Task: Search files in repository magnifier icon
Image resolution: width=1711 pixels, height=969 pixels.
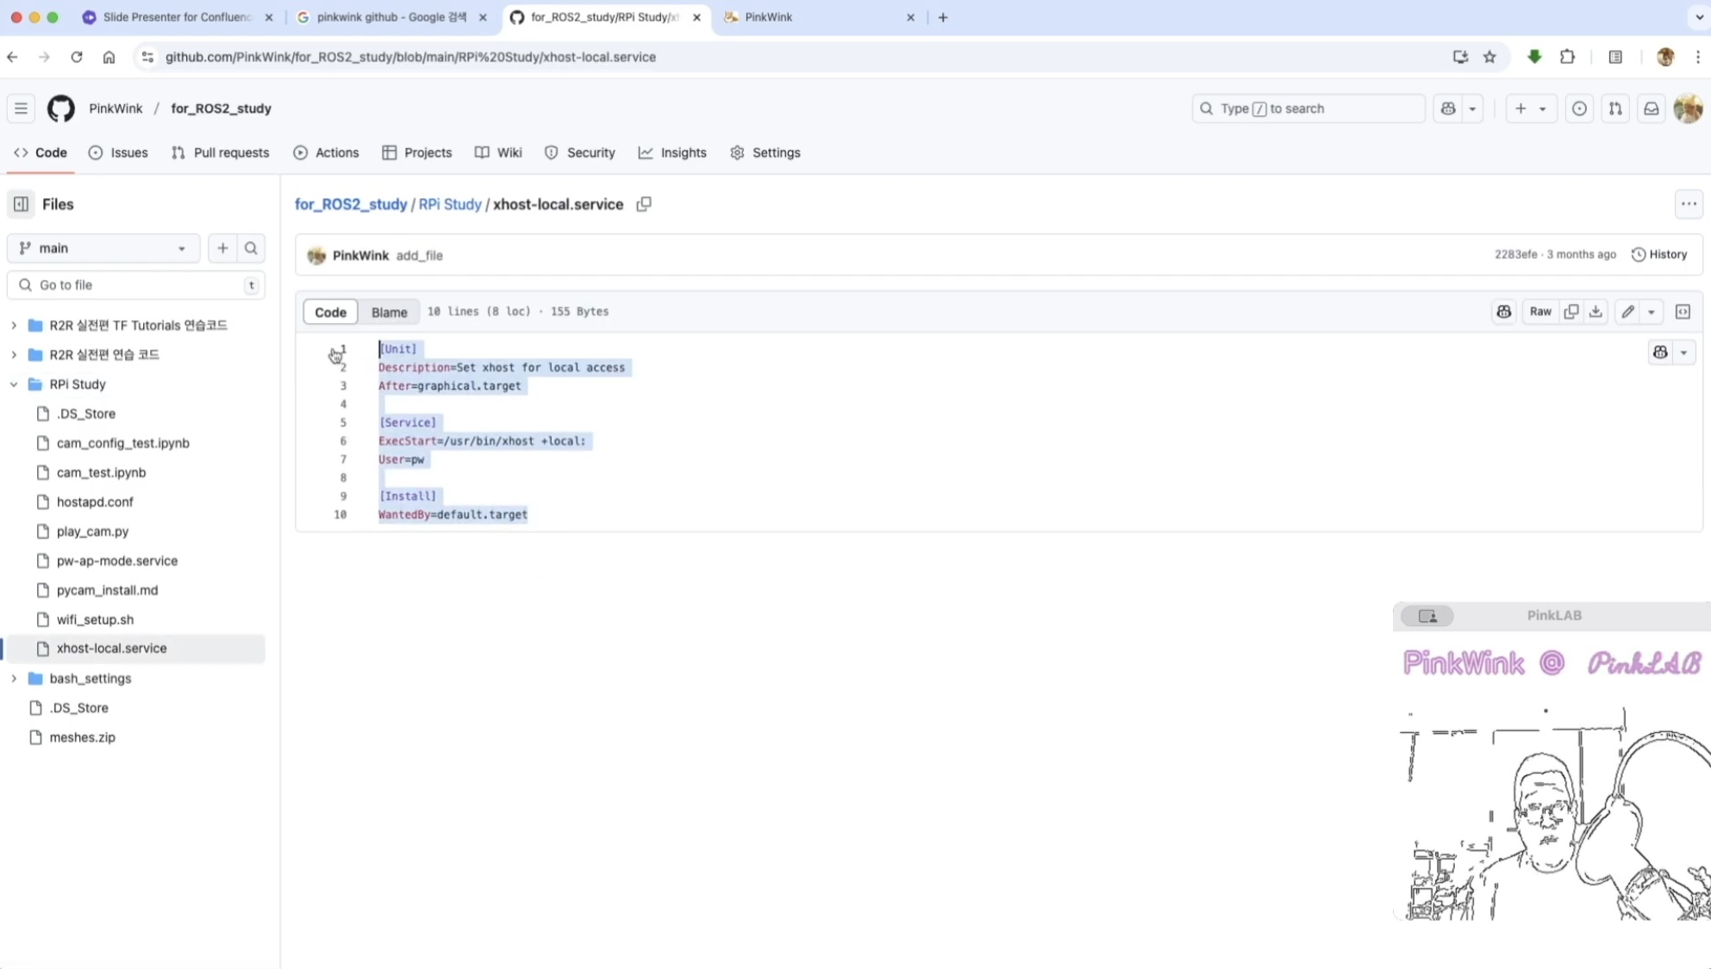Action: click(x=251, y=248)
